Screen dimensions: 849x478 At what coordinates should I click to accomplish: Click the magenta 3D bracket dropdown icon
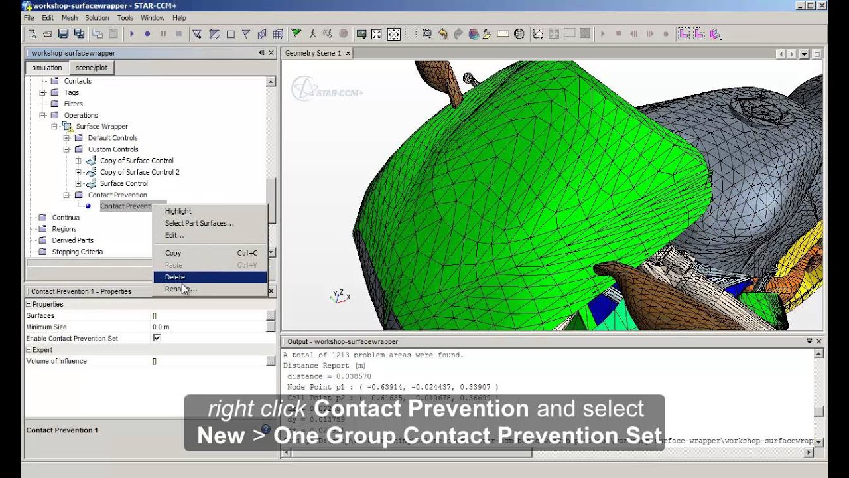coord(715,34)
